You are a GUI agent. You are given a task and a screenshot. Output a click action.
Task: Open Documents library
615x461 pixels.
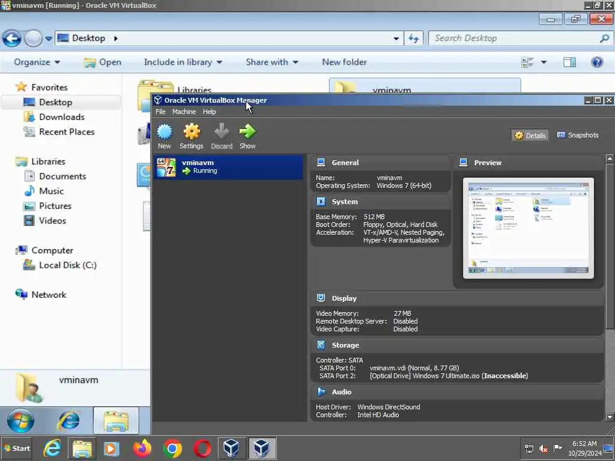[x=62, y=176]
